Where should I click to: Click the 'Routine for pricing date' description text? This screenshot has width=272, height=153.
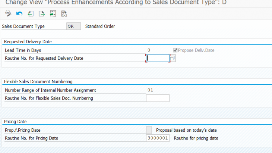pos(196,138)
